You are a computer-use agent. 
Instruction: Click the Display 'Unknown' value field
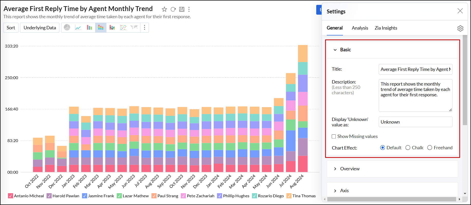(415, 122)
